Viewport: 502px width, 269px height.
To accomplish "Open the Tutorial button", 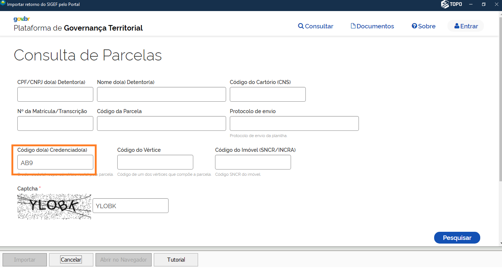I will click(x=176, y=260).
